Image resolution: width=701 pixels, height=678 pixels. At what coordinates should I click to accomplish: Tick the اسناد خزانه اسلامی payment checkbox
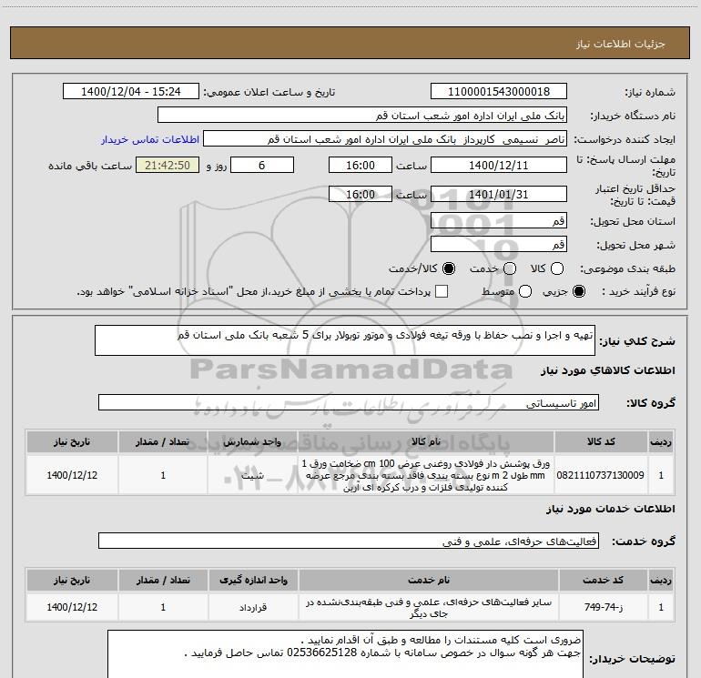[x=442, y=291]
